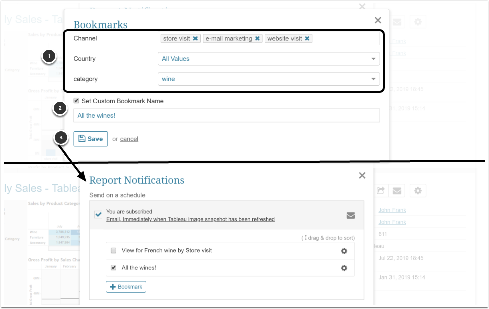
Task: Click the email icon in lower background toolbar
Action: [x=397, y=191]
